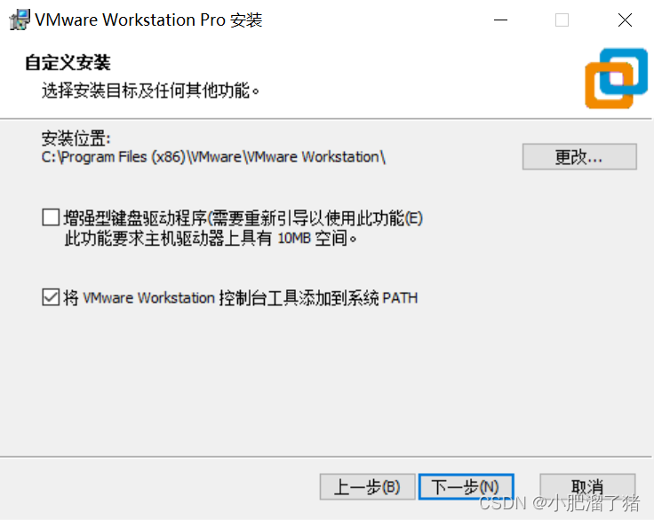
Task: Click the VMware overlapping squares logo
Action: point(616,78)
